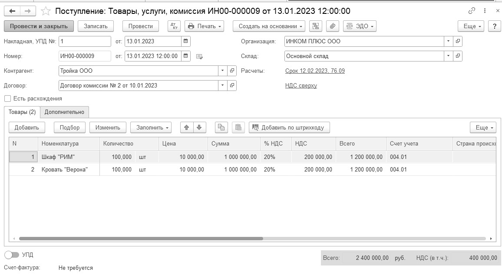Click the Провести button
This screenshot has width=502, height=275.
click(x=141, y=26)
